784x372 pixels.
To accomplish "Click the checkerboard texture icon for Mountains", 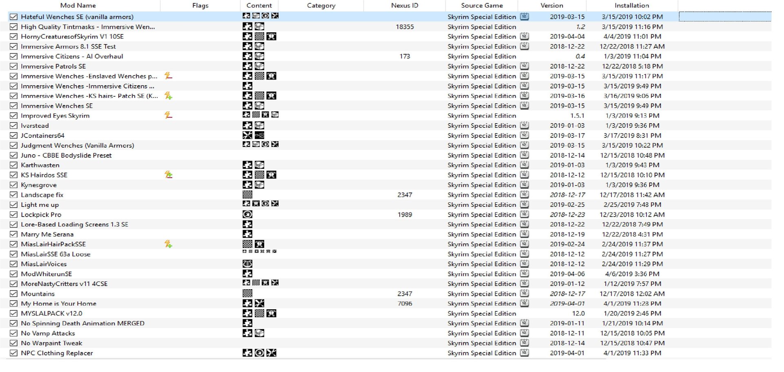I will [x=247, y=294].
